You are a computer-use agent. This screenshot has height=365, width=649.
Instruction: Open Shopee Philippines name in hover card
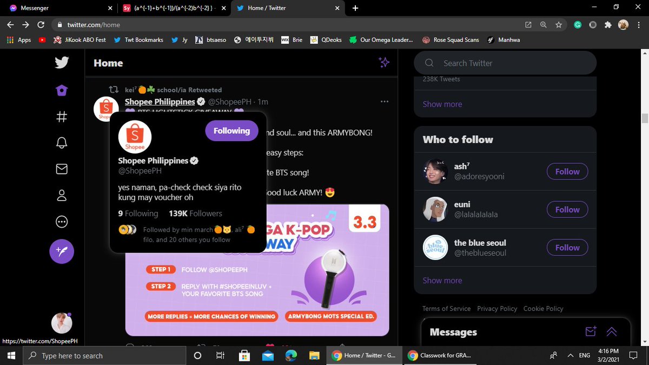(x=153, y=161)
